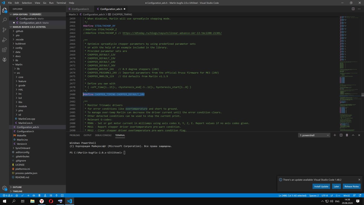The width and height of the screenshot is (364, 205).
Task: Expand the TIMELINE section
Action: pos(37,191)
